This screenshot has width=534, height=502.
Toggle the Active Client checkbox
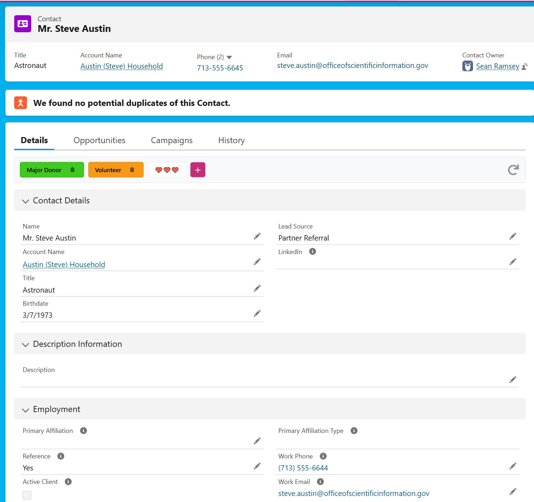point(27,495)
